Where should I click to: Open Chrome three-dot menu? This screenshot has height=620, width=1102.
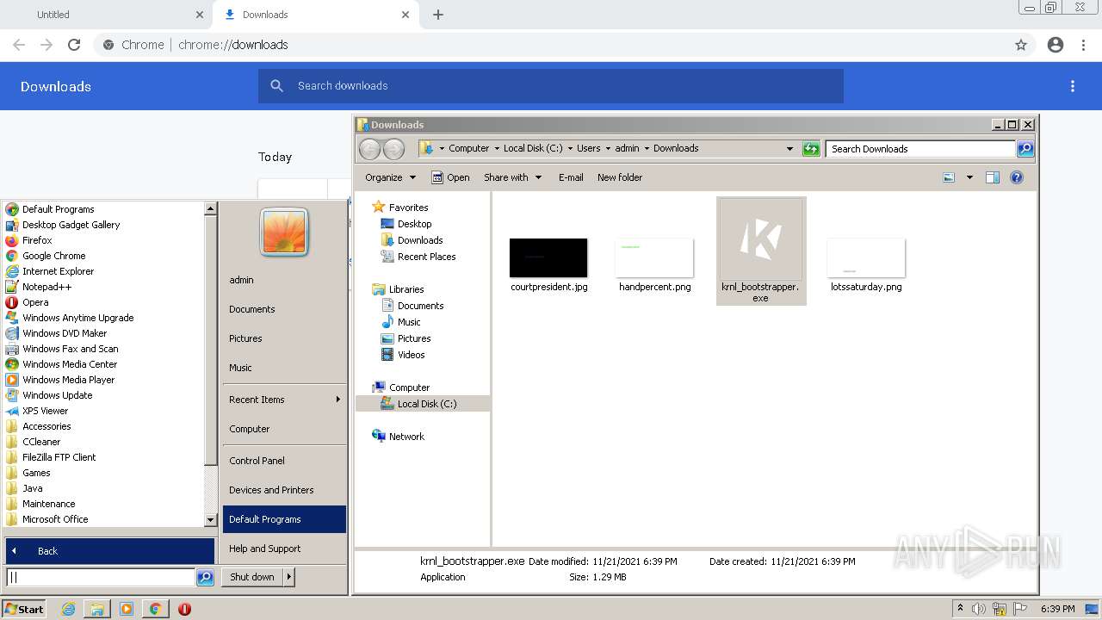pyautogui.click(x=1084, y=45)
